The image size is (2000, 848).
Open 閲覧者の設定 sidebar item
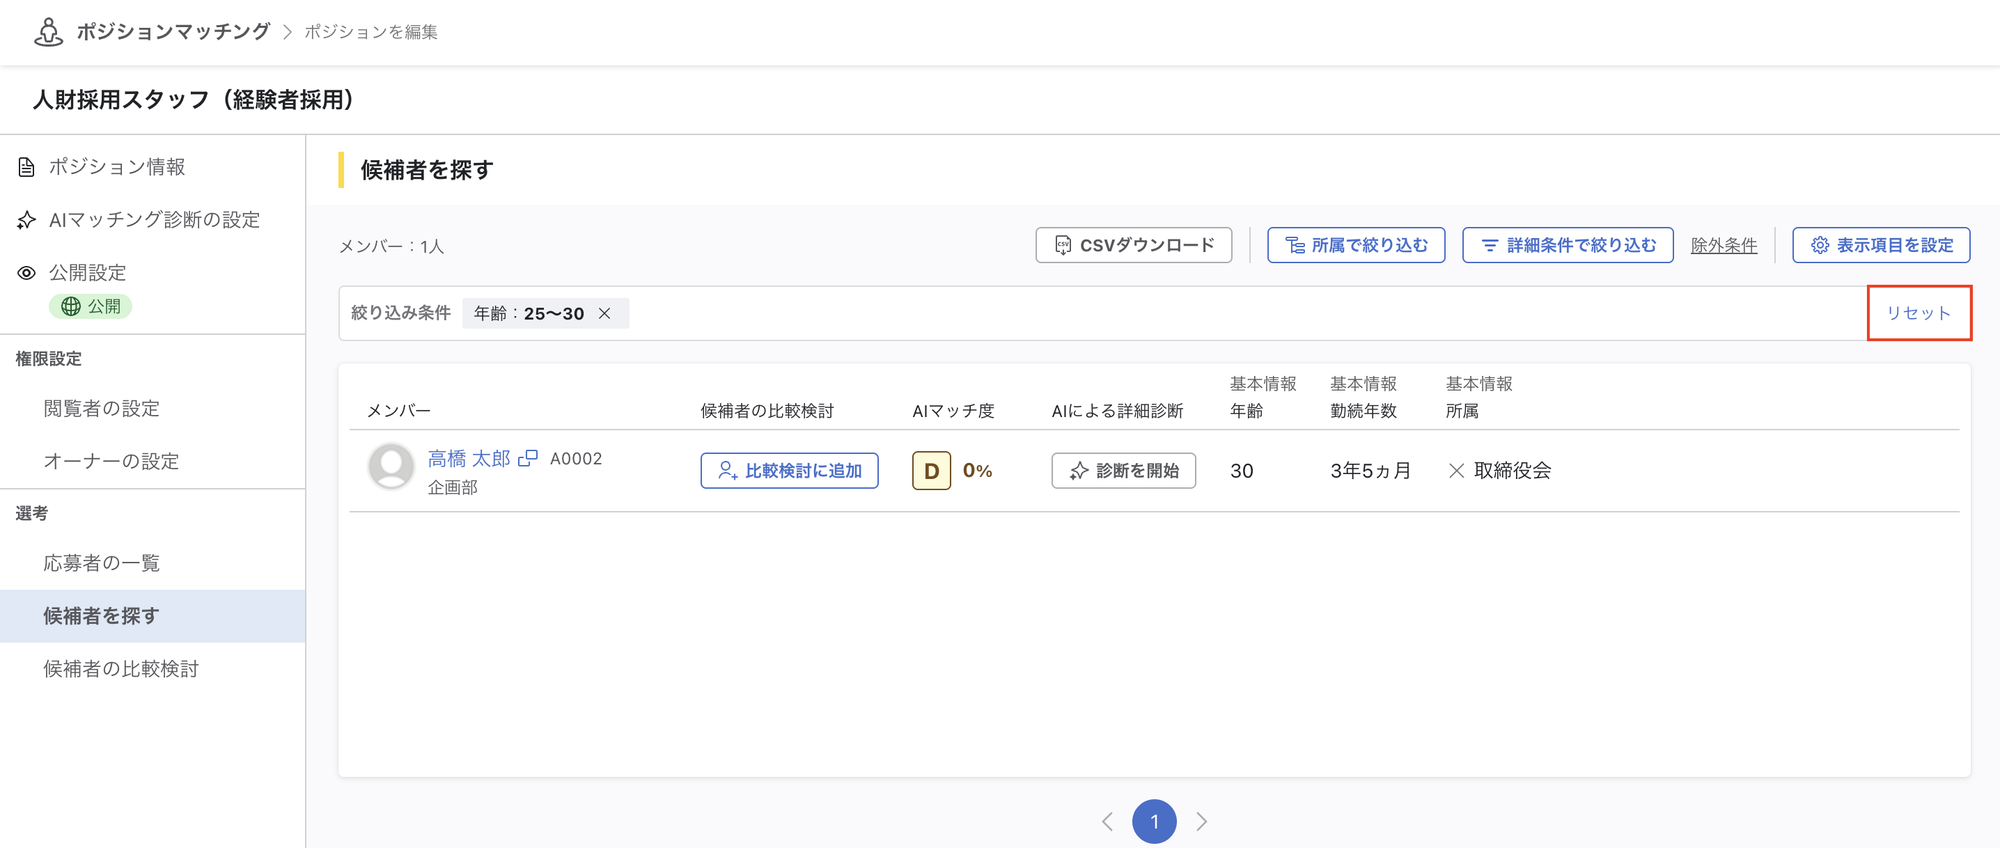(x=101, y=409)
